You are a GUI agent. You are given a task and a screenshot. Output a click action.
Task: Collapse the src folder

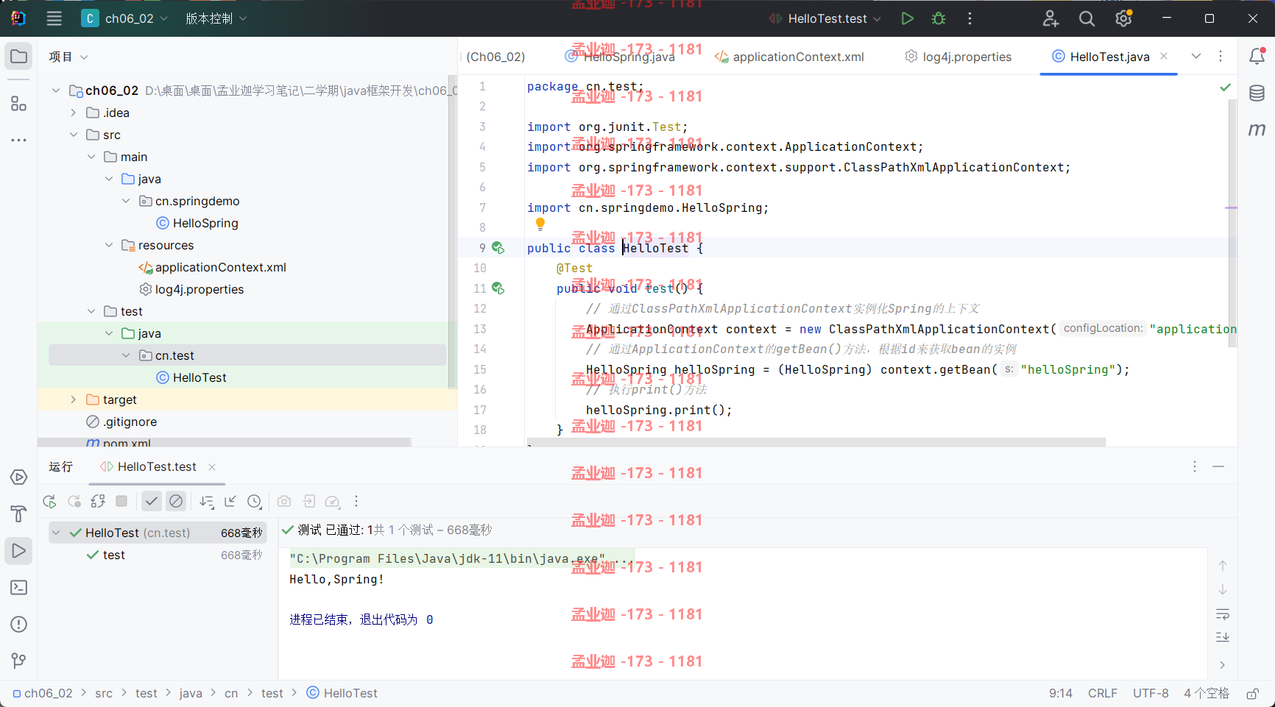(73, 135)
